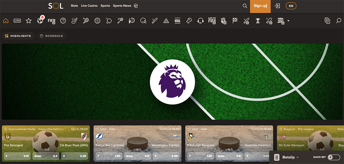Select the trophy icon
The image size is (344, 164).
(x=258, y=21)
